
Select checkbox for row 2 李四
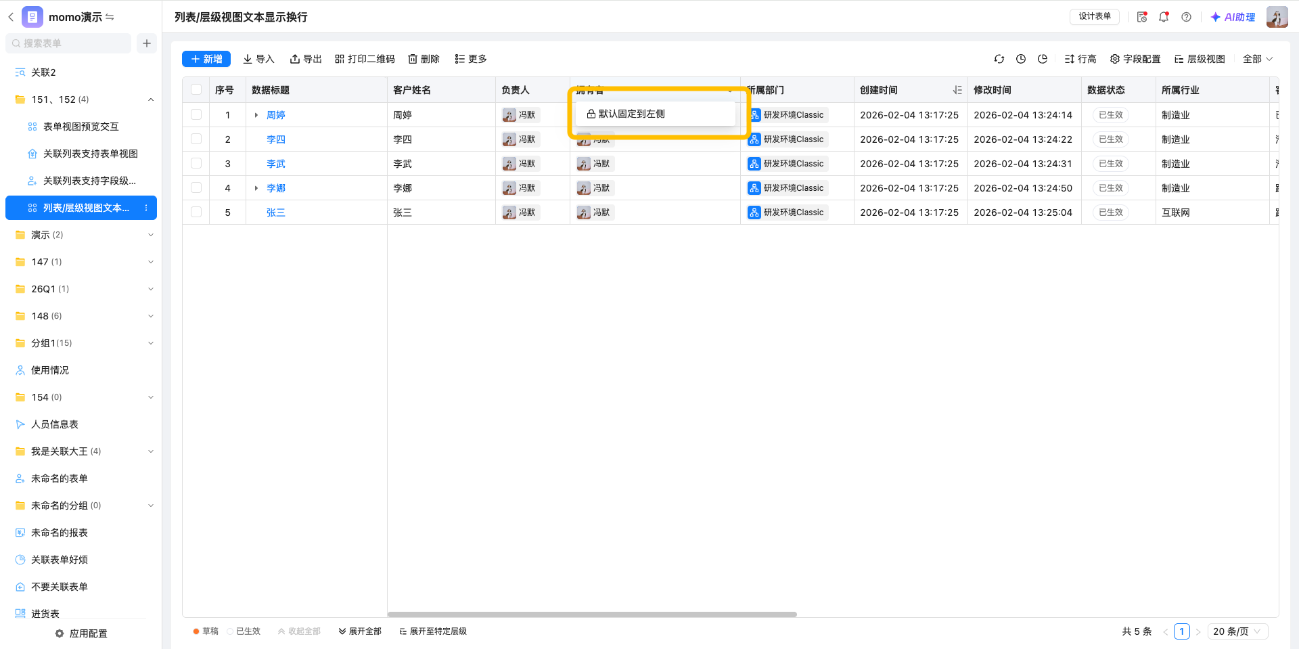pyautogui.click(x=196, y=139)
